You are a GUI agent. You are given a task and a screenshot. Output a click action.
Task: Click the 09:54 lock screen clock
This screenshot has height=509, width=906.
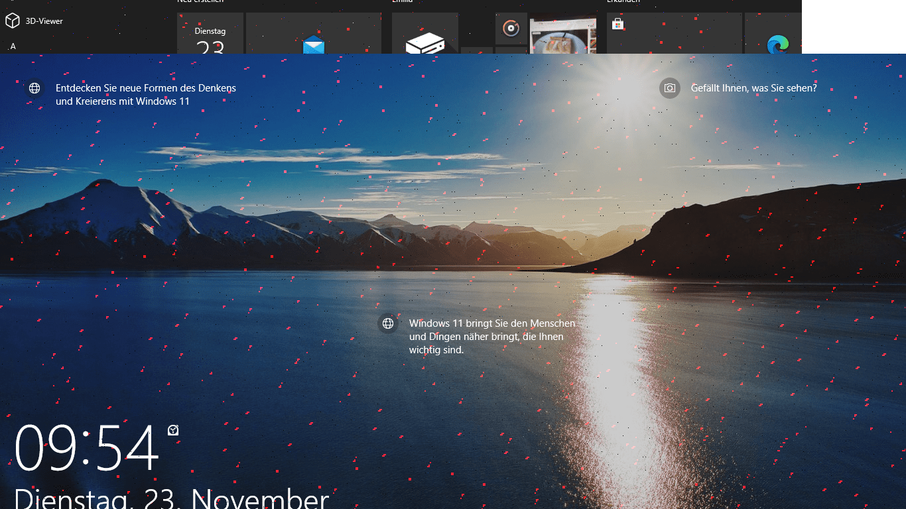tap(87, 449)
